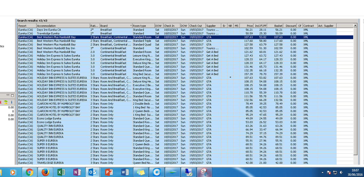Sort results by Resort column header
364x177 pixels.
click(27, 26)
